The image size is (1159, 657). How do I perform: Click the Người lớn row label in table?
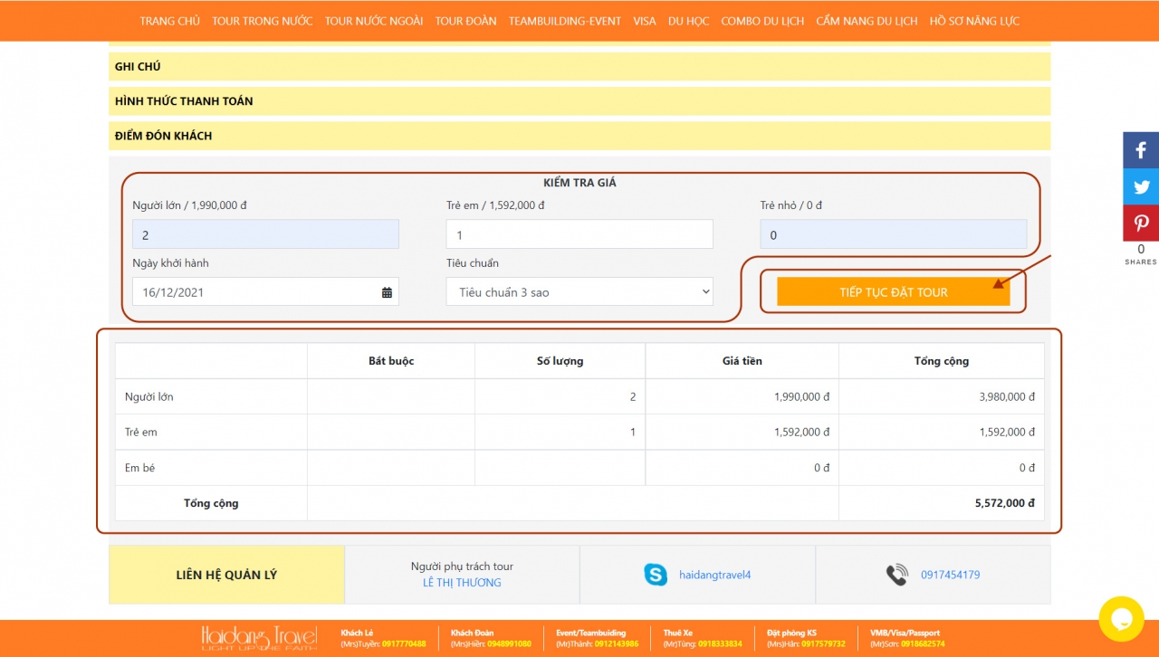point(149,396)
